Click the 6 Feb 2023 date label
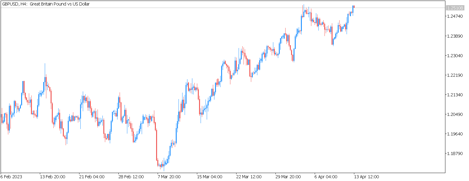This screenshot has width=469, height=181. 11,177
